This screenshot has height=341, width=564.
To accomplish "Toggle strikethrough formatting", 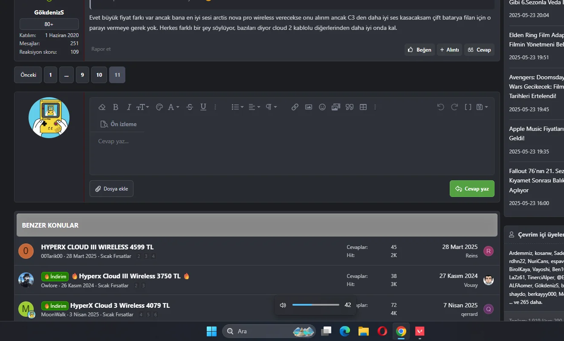I will pos(190,107).
